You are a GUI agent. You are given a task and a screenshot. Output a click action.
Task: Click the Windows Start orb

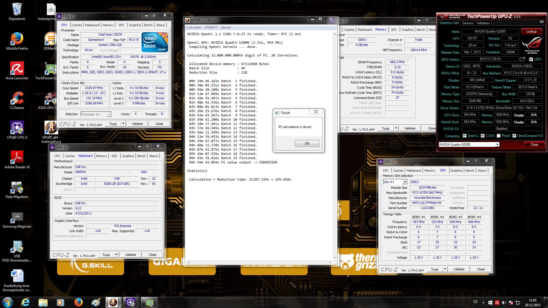7,302
